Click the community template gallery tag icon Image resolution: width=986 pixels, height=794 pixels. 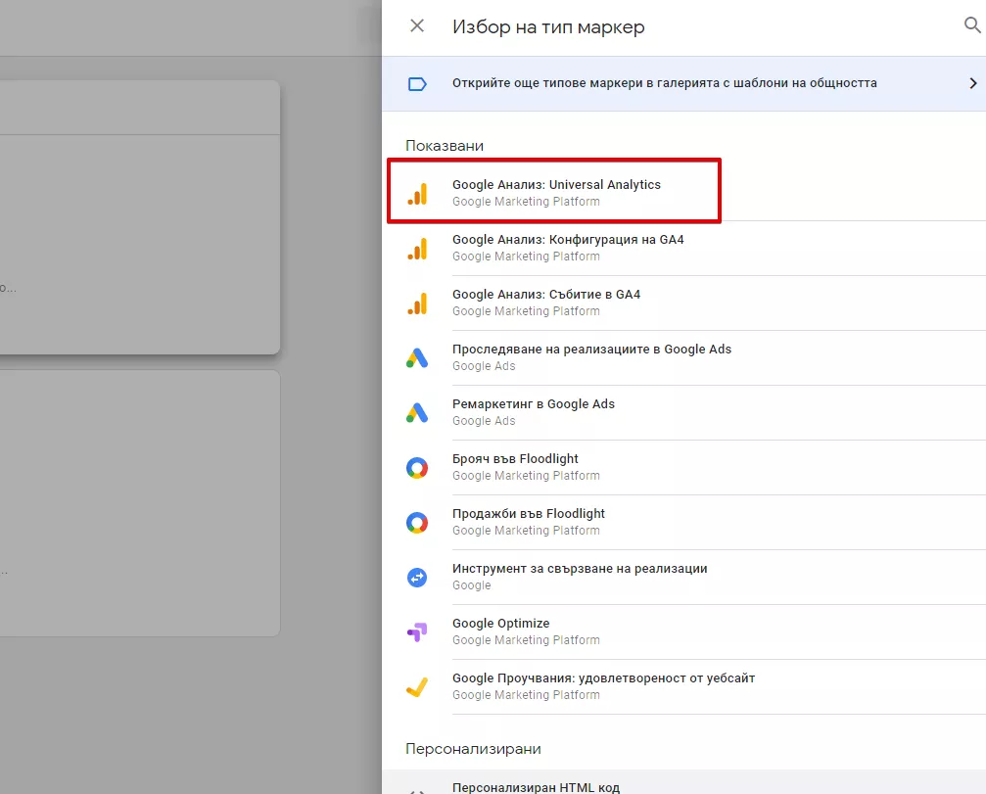click(417, 83)
